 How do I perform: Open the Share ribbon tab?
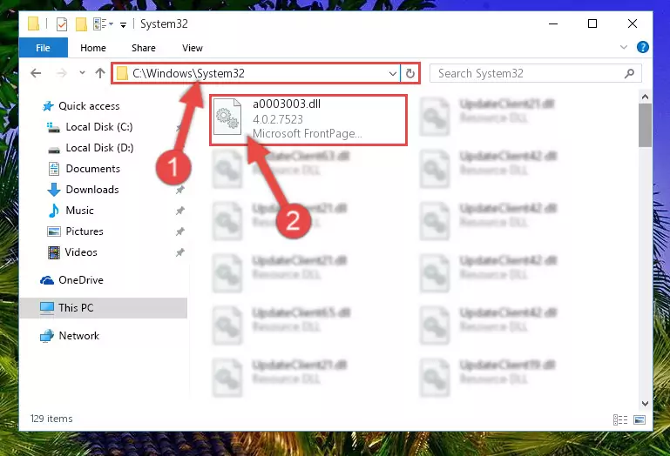tap(144, 48)
